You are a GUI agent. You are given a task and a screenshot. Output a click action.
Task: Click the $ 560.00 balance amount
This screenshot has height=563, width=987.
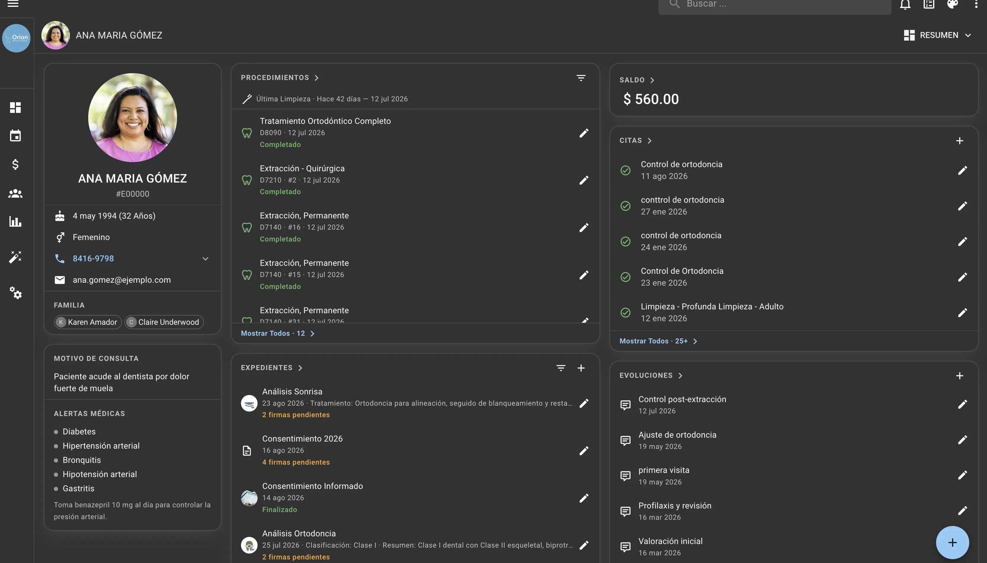pos(651,99)
